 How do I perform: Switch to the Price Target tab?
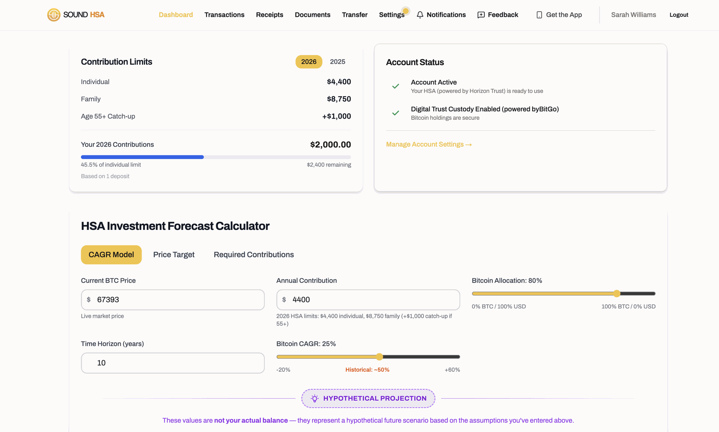tap(174, 255)
